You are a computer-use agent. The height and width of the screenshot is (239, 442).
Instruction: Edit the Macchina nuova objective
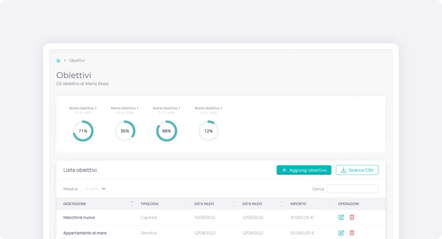pos(341,217)
